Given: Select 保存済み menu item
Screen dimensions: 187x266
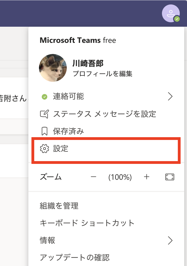Looking at the screenshot, I should (68, 131).
